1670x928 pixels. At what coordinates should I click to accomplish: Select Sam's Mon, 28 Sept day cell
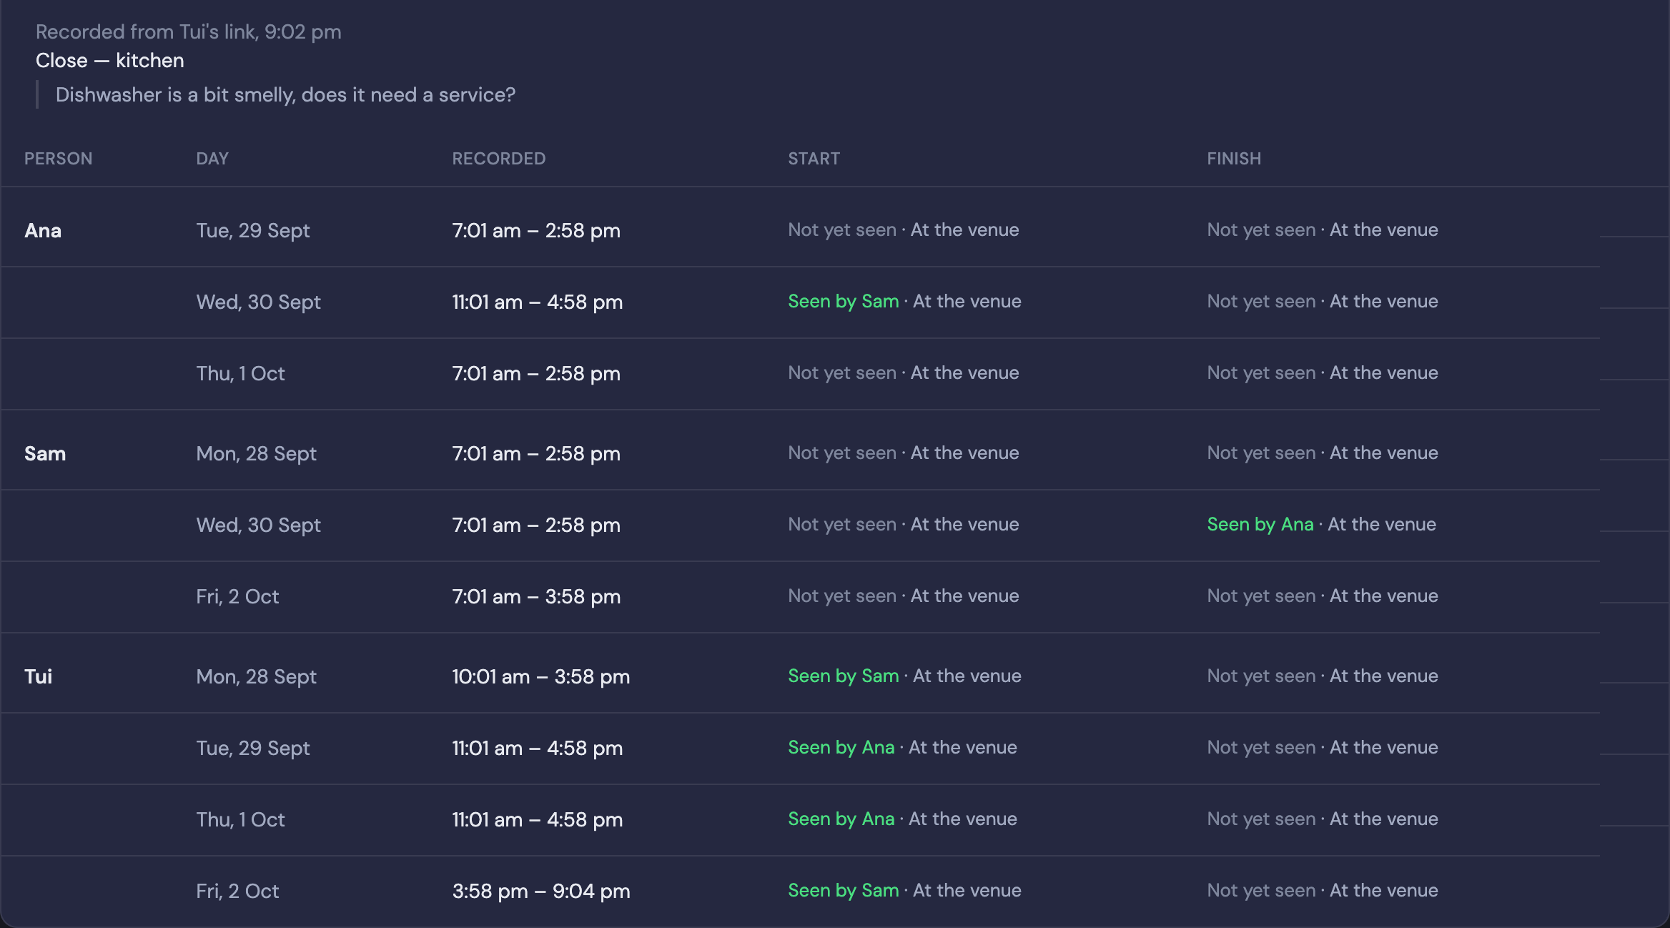(256, 454)
